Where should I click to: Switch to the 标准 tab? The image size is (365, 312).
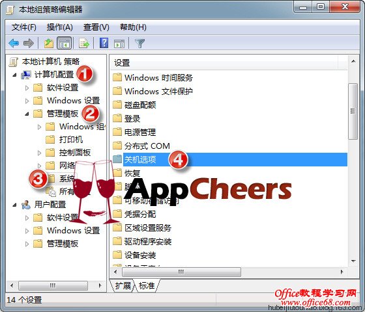147,286
